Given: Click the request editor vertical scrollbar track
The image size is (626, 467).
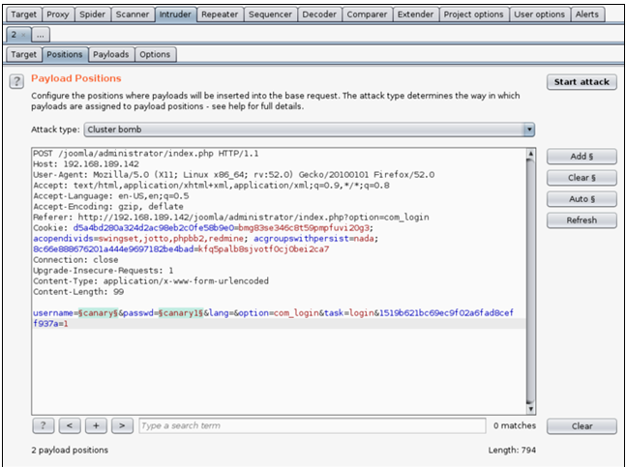Looking at the screenshot, I should pyautogui.click(x=530, y=281).
